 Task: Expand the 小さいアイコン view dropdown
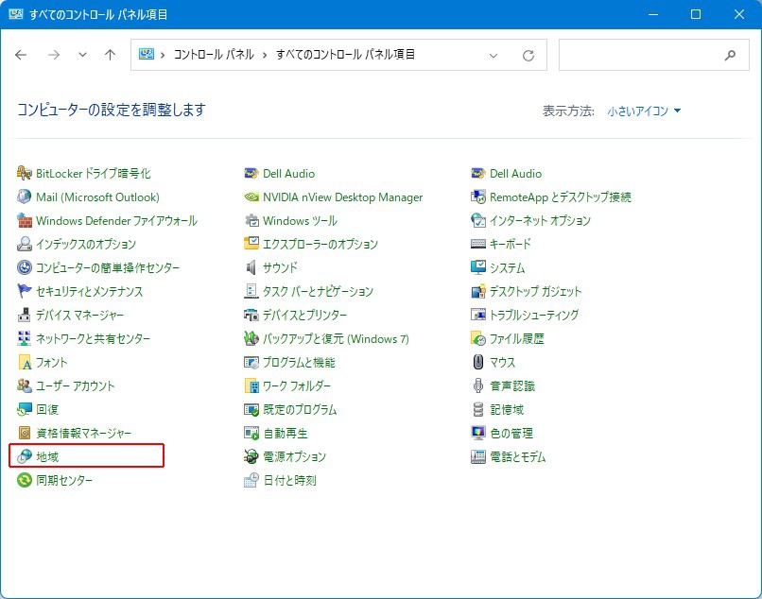tap(644, 111)
